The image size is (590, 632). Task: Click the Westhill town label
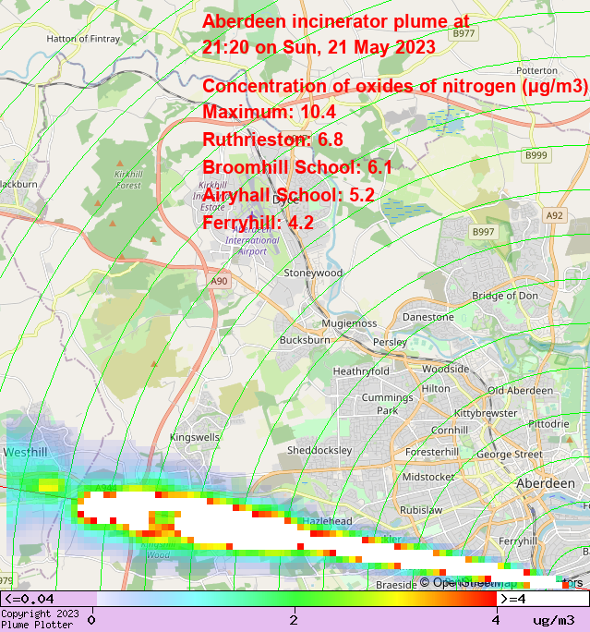[x=25, y=452]
